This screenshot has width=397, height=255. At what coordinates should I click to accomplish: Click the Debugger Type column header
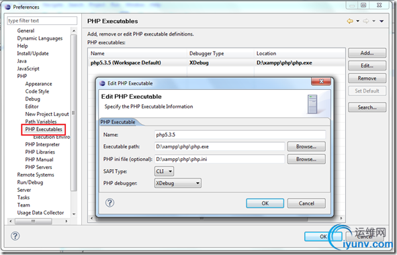click(x=221, y=54)
